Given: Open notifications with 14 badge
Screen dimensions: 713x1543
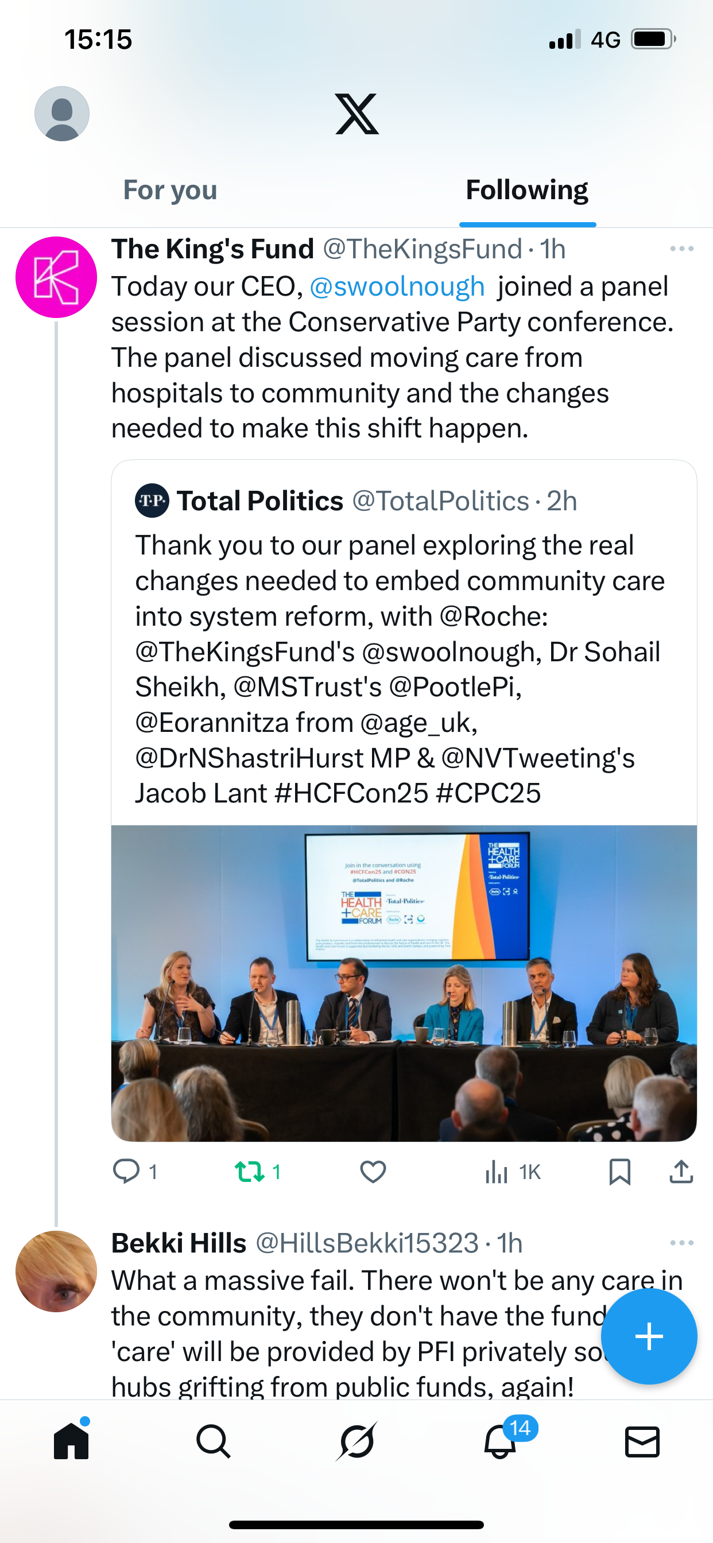Looking at the screenshot, I should [x=500, y=1441].
